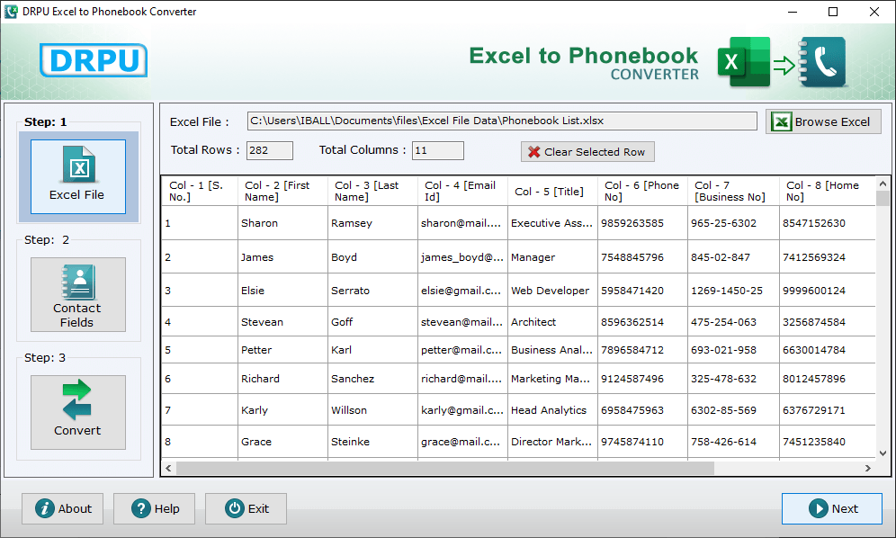Viewport: 896px width, 538px height.
Task: Click the Browse Excel button
Action: click(x=823, y=121)
